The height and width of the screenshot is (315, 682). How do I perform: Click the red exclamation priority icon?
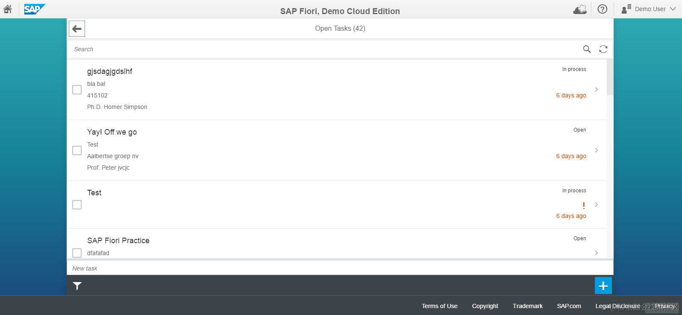pyautogui.click(x=584, y=205)
